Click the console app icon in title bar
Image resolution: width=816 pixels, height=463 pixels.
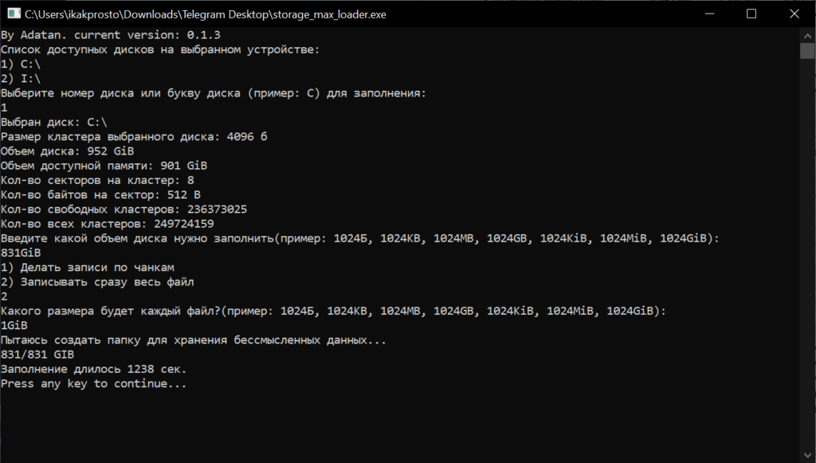14,14
